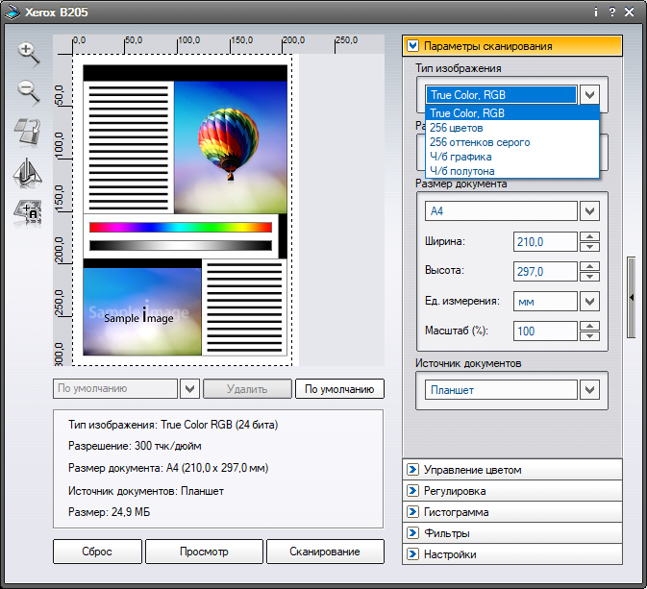
Task: Select "256 оттенков серого" from the list
Action: point(479,142)
